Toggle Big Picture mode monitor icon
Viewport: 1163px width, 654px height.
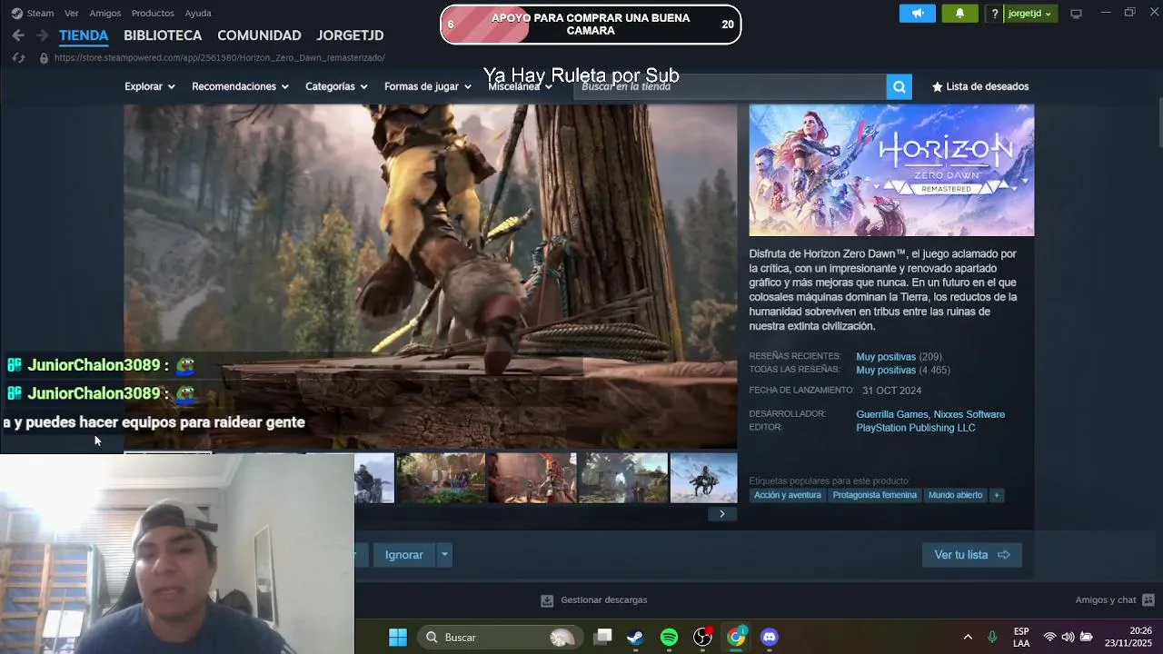pos(1076,14)
